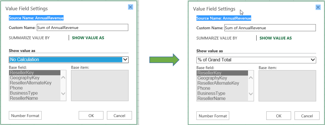Select BusinessType in right Base field list
The image size is (325, 125).
[211, 93]
